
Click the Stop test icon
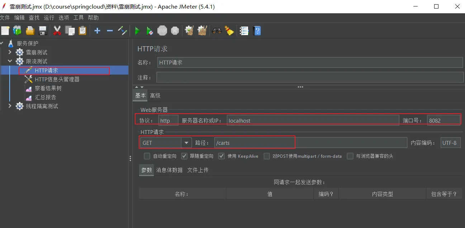(x=162, y=31)
